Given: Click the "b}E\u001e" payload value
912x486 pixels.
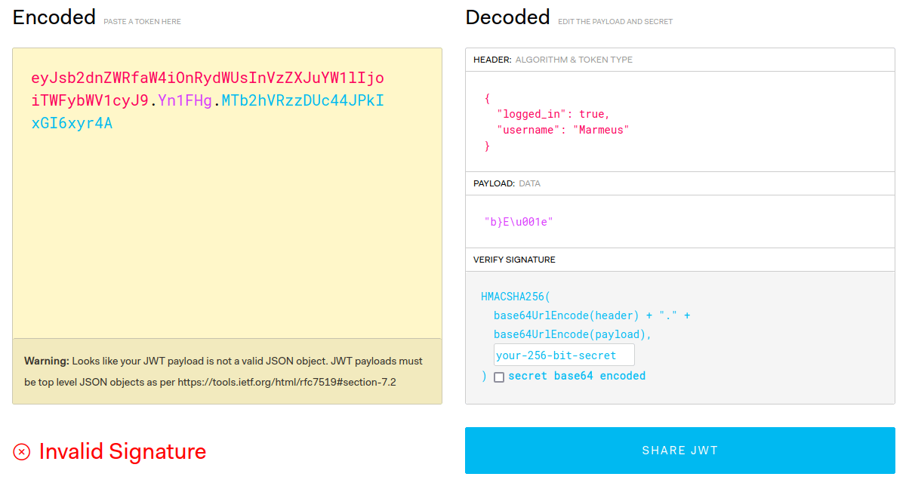Looking at the screenshot, I should pos(519,222).
